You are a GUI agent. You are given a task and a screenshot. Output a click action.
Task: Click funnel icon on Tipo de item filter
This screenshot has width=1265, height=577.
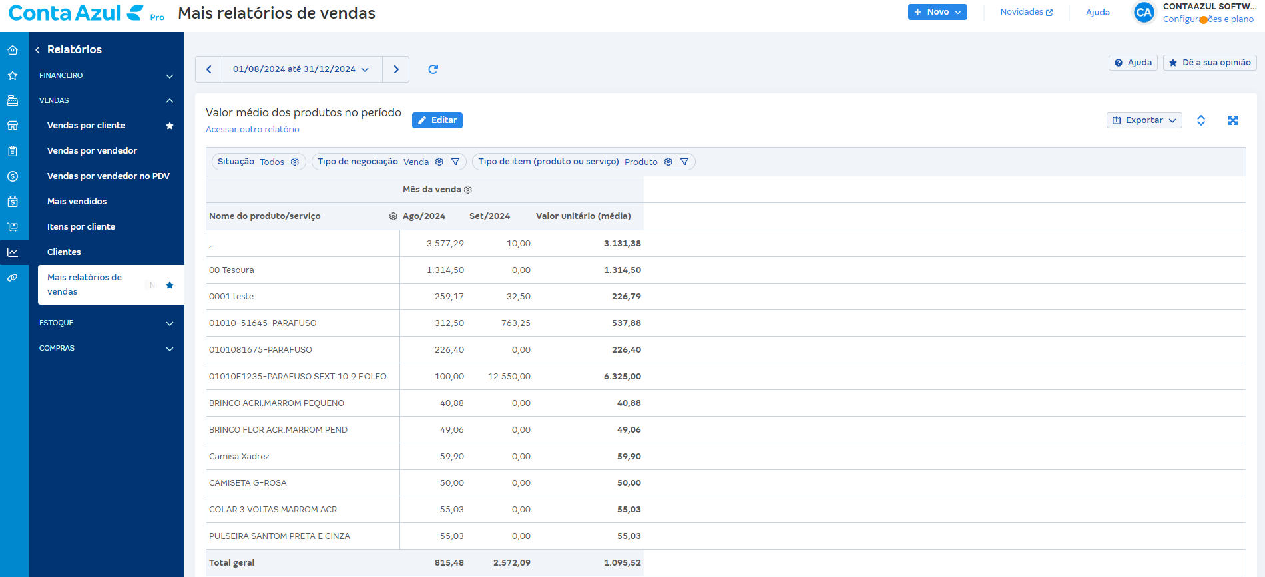tap(684, 162)
